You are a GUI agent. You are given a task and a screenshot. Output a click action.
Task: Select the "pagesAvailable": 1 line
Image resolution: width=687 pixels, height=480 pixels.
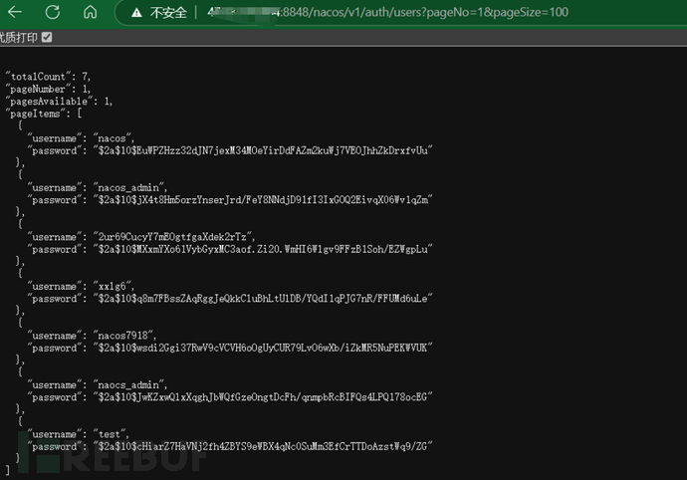(x=59, y=102)
